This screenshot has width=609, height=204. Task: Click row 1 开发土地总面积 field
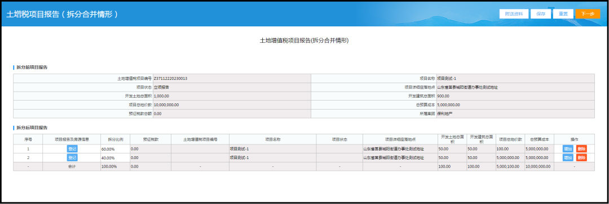coord(452,149)
